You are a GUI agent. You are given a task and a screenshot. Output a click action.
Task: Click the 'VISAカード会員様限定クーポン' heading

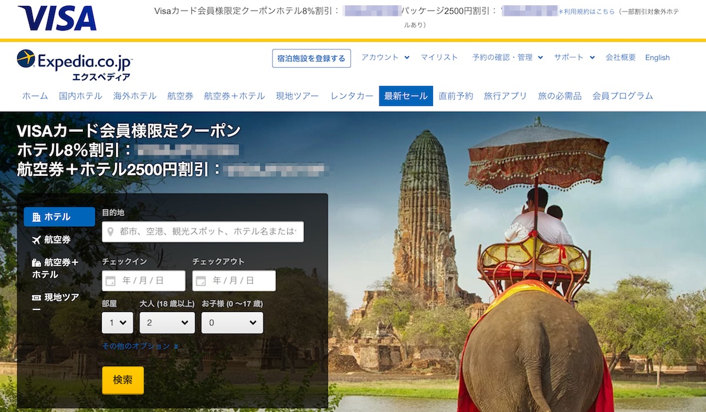click(129, 131)
